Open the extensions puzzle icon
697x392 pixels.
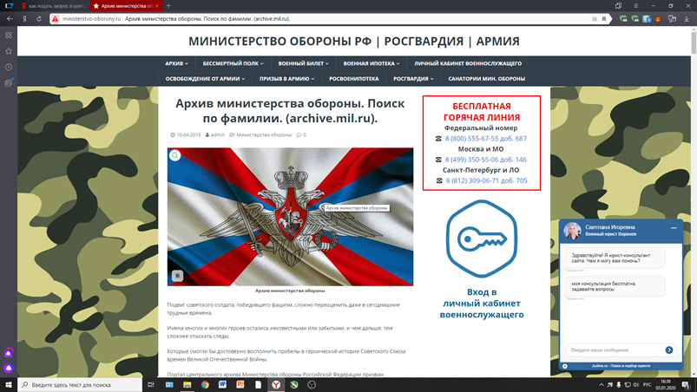[673, 18]
